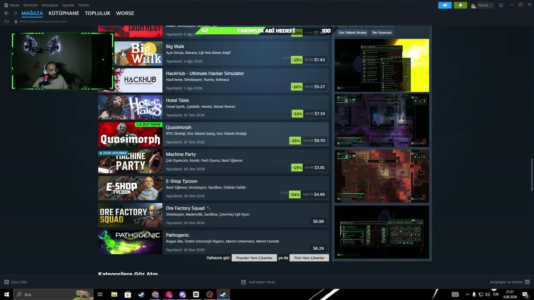Open the WORSE profile tab
Screen dimensions: 534x300
(125, 13)
